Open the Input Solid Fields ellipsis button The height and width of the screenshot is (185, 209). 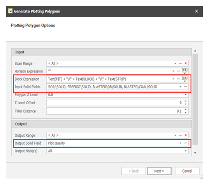186,87
